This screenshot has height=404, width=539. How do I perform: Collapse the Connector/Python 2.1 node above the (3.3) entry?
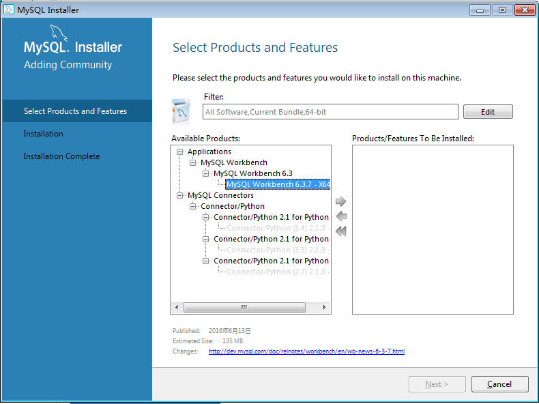click(205, 239)
